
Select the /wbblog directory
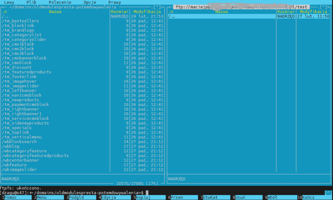click(83, 146)
